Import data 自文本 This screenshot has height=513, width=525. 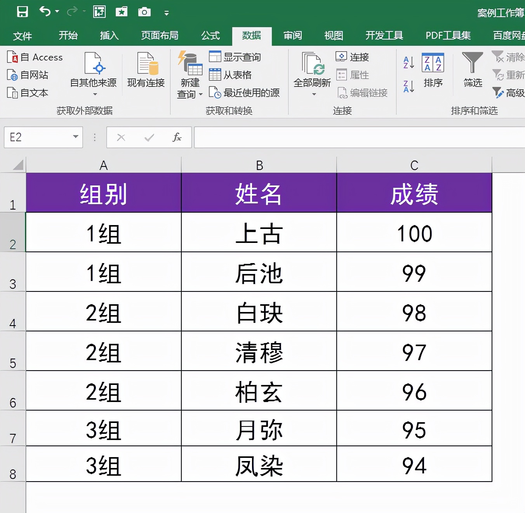[28, 93]
